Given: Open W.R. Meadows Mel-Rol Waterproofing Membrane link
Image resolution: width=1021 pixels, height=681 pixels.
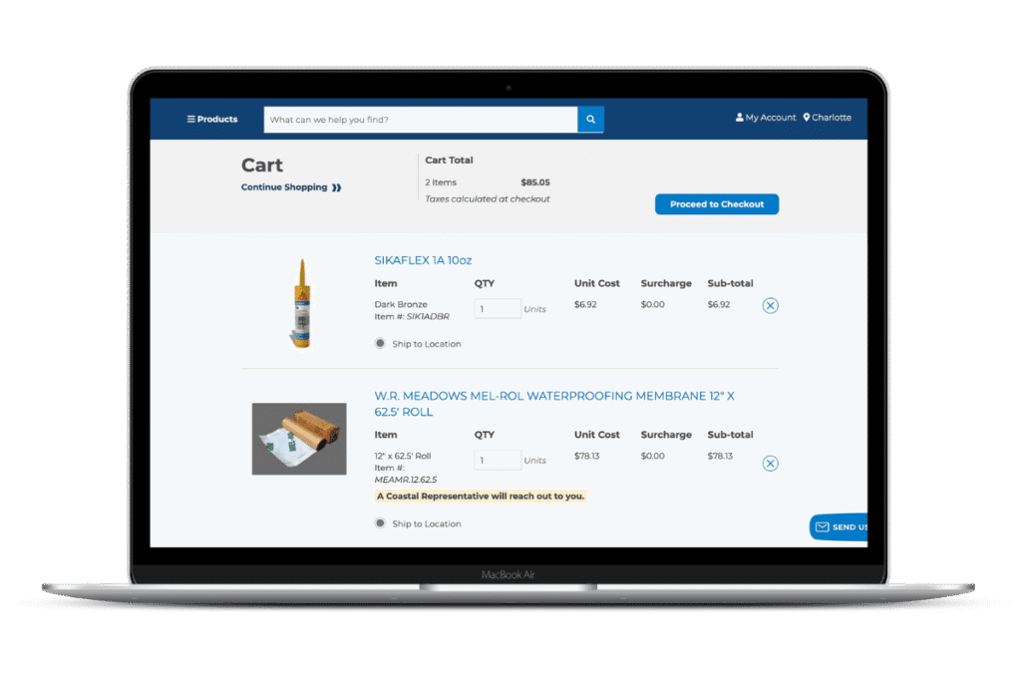Looking at the screenshot, I should point(554,404).
